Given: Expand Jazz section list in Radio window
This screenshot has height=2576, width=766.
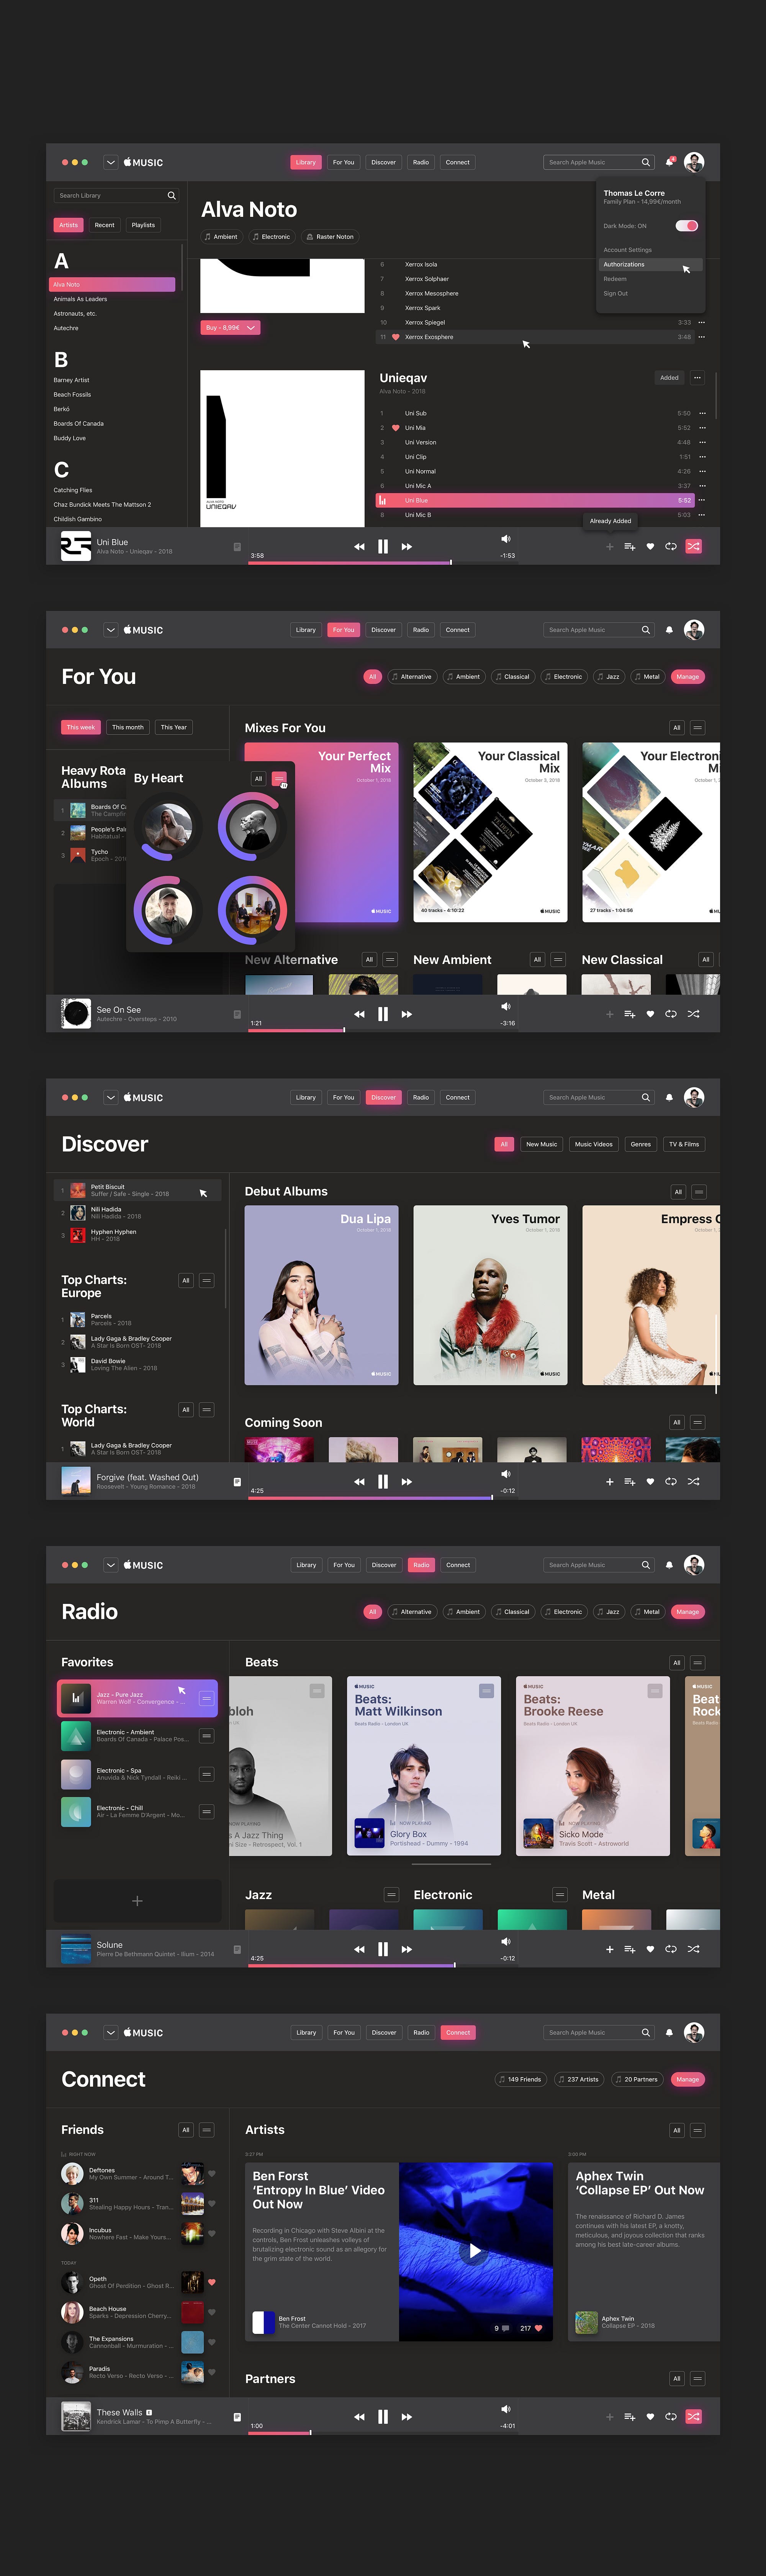Looking at the screenshot, I should pos(391,1895).
